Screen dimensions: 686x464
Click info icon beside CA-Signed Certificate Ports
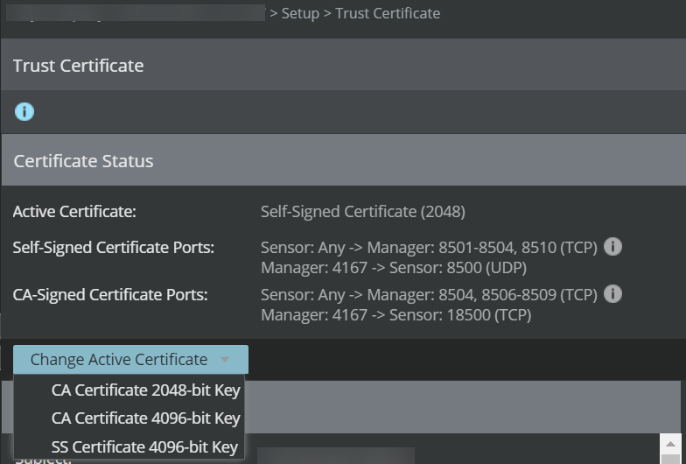612,294
